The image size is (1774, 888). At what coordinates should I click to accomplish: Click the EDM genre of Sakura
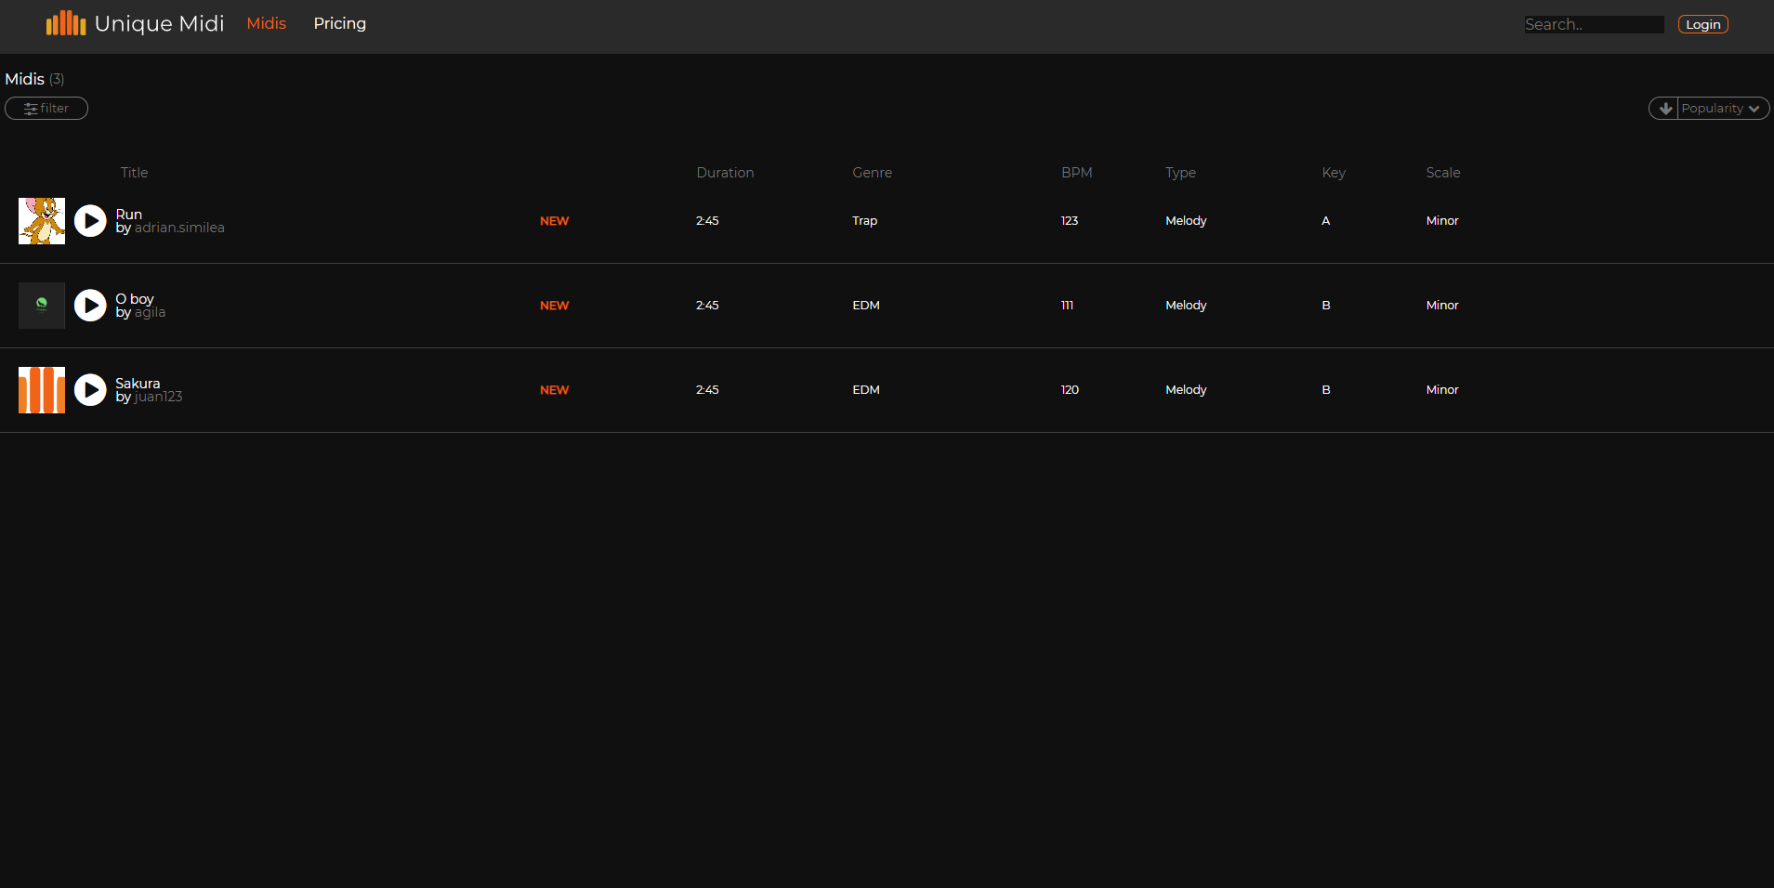click(866, 390)
